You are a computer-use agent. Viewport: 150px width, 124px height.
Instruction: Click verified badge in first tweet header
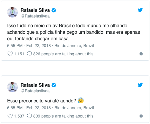[x=54, y=10]
